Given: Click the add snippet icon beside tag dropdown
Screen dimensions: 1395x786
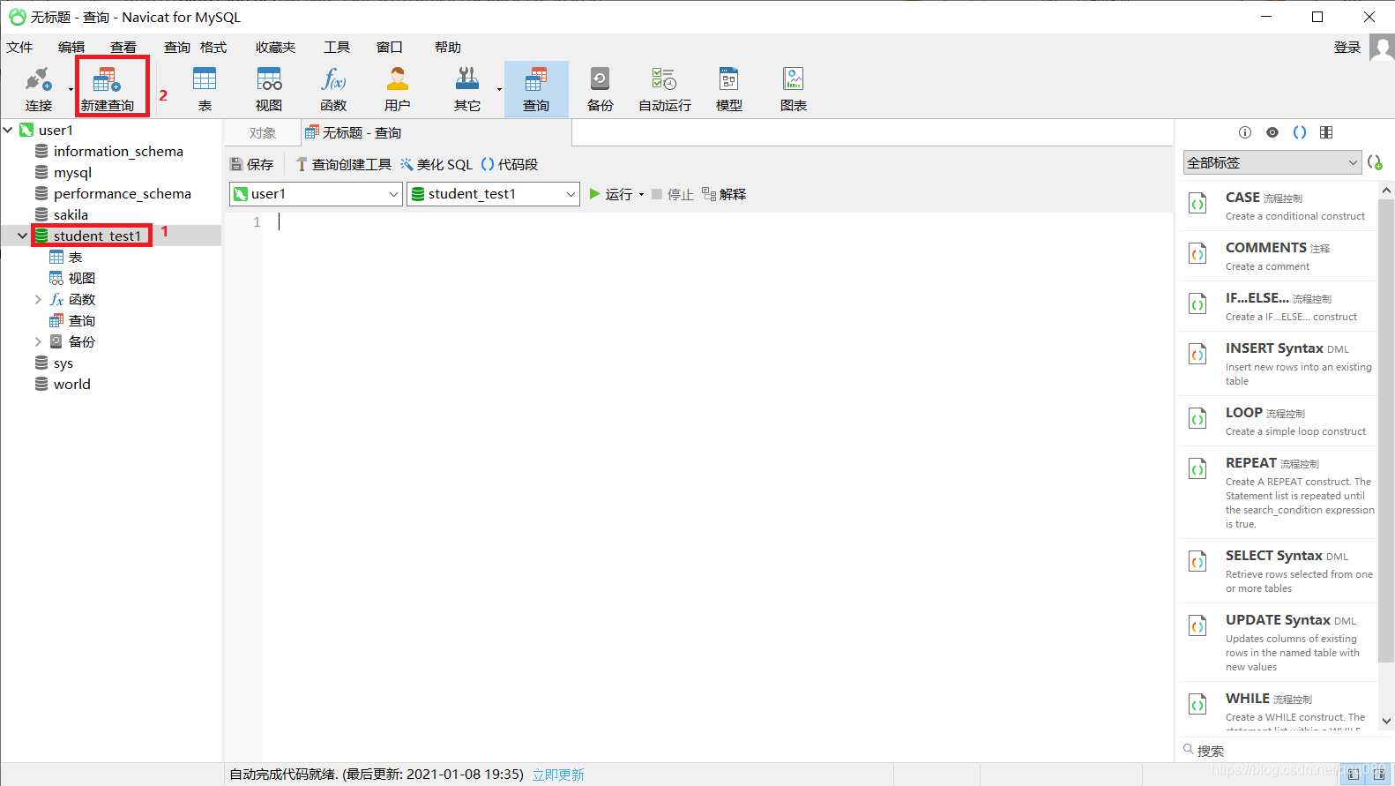Looking at the screenshot, I should pos(1375,162).
